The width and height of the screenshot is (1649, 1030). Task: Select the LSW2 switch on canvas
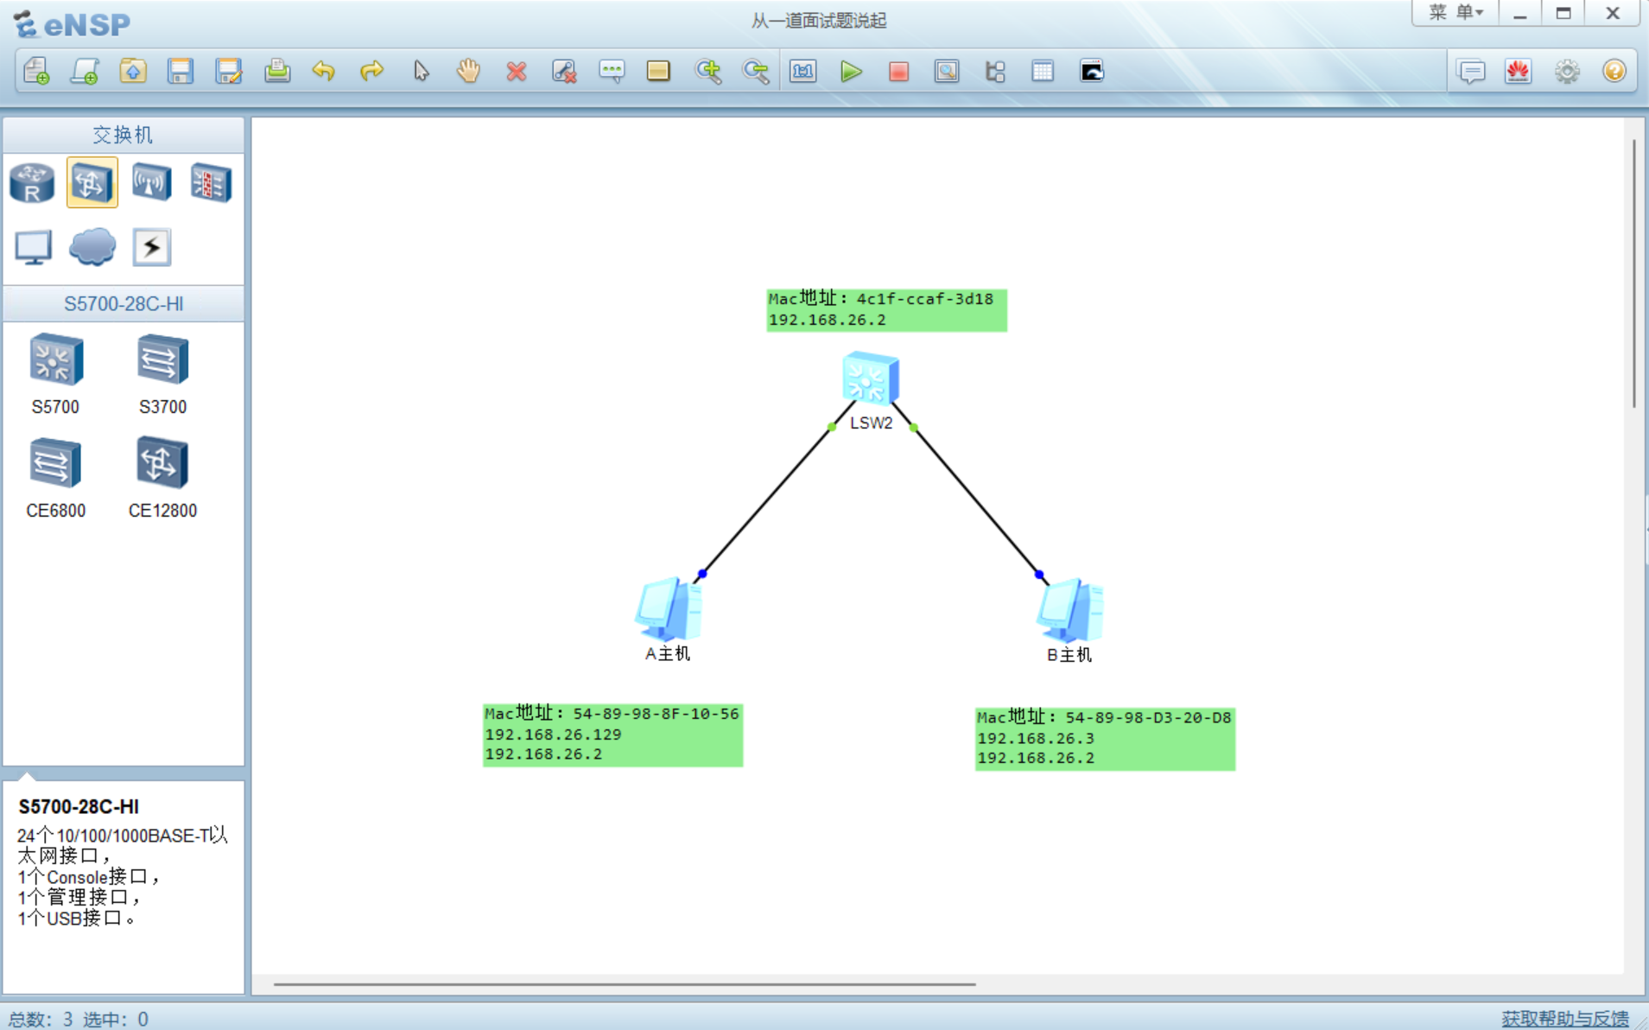click(x=871, y=378)
